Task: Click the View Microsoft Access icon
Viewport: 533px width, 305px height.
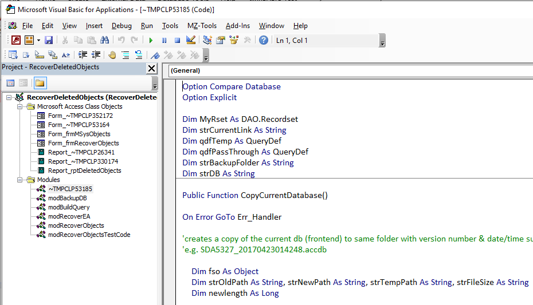Action: coord(16,41)
